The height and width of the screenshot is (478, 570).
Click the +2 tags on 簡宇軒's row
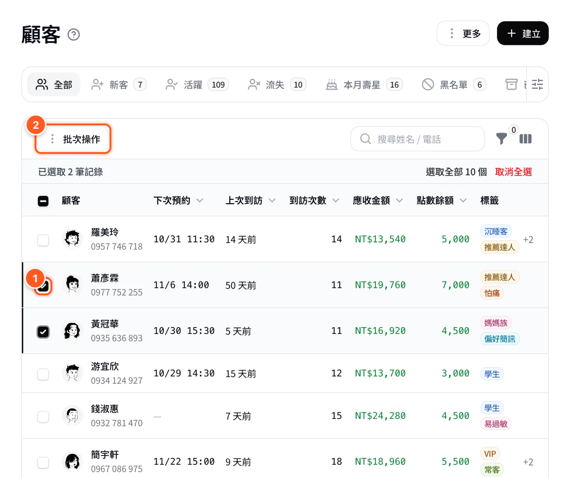[x=528, y=462]
